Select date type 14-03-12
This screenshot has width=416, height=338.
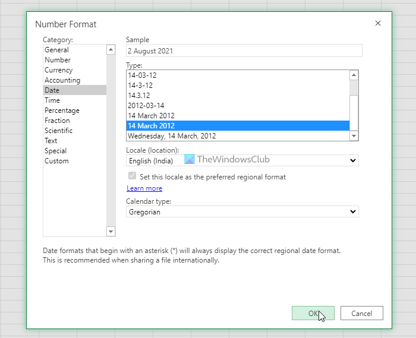[238, 75]
